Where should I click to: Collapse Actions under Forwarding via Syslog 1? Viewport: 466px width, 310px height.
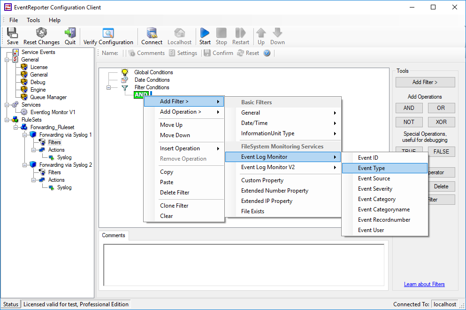[x=34, y=150]
